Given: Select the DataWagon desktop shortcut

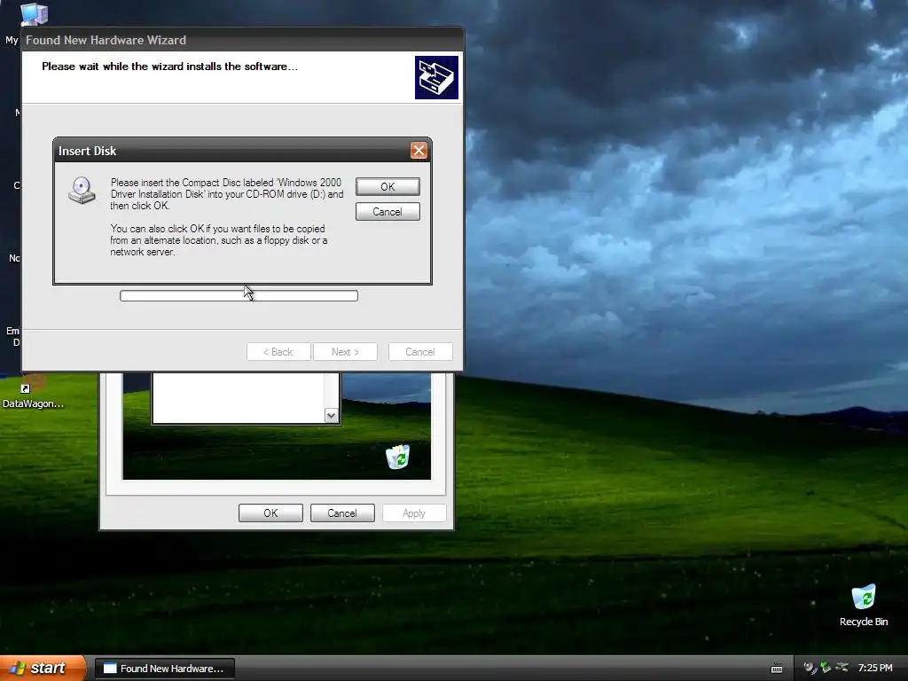Looking at the screenshot, I should (x=33, y=393).
